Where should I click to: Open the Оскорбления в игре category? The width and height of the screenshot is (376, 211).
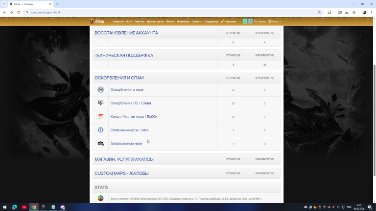coord(127,90)
